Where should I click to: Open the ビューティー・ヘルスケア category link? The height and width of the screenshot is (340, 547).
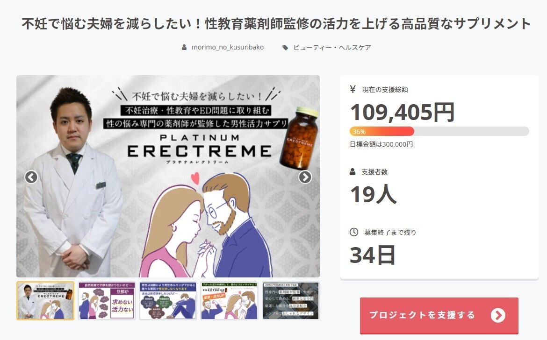click(x=332, y=47)
